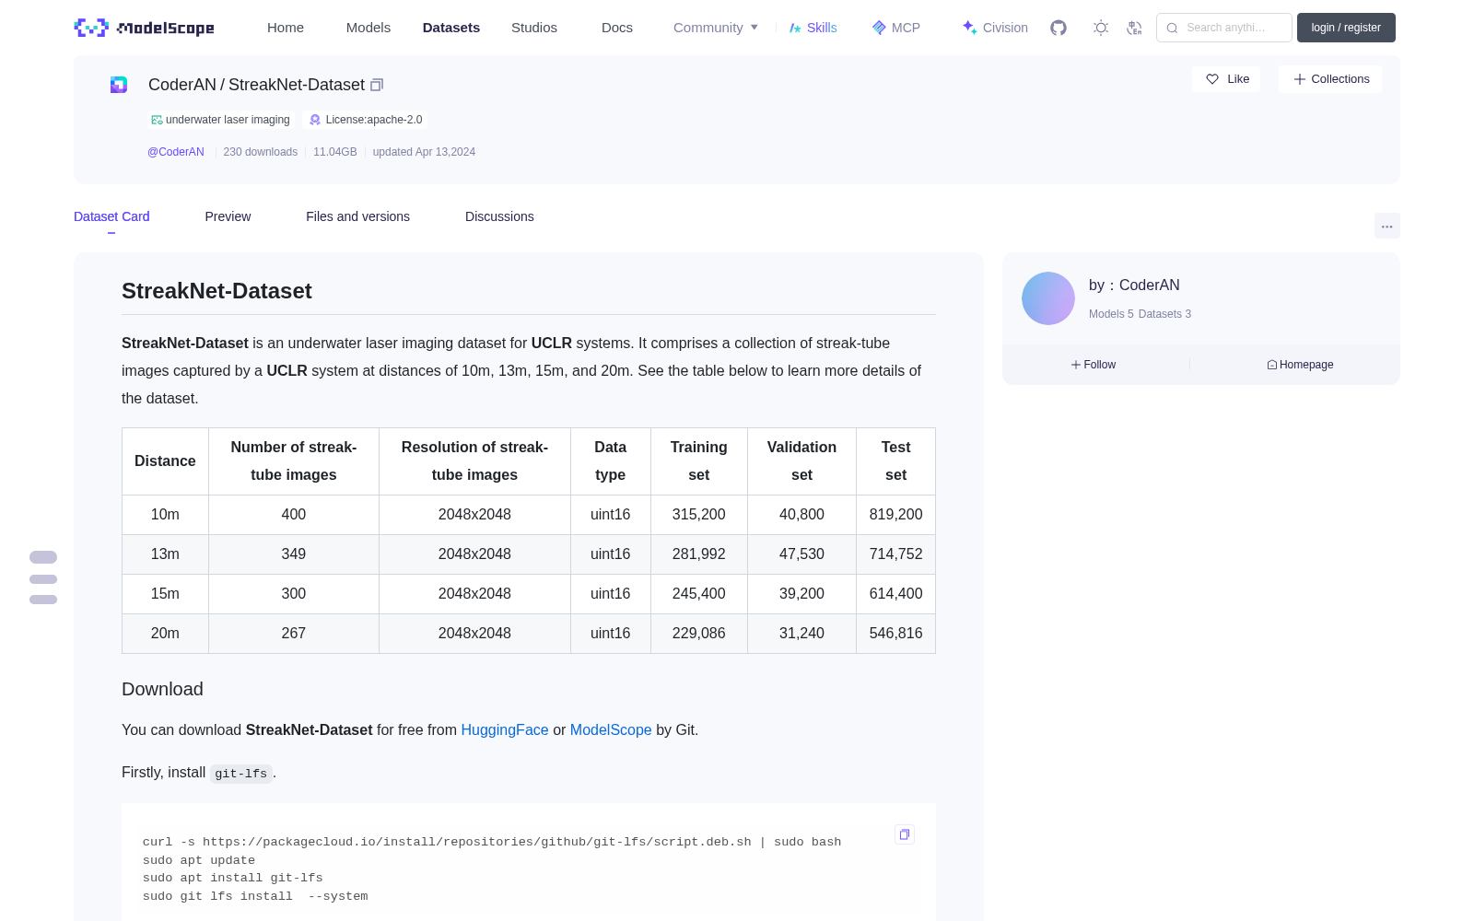Click the 'Models 5' text under author

(x=1111, y=314)
